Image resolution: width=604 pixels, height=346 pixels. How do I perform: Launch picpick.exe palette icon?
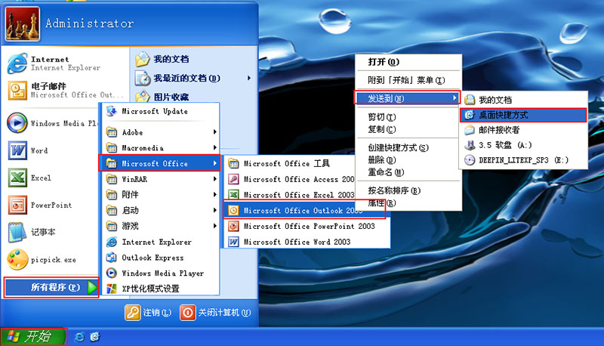pyautogui.click(x=17, y=259)
